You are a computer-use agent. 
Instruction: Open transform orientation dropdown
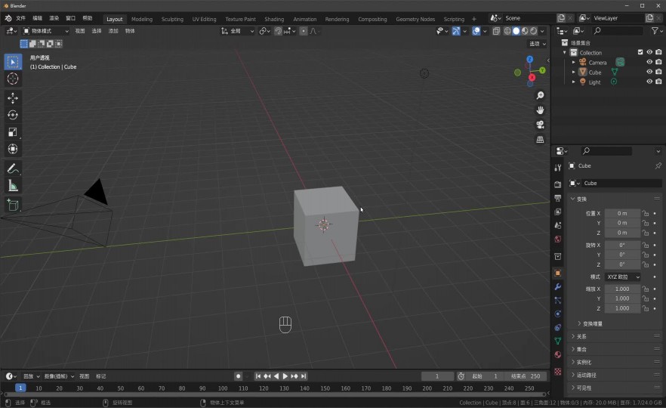237,31
